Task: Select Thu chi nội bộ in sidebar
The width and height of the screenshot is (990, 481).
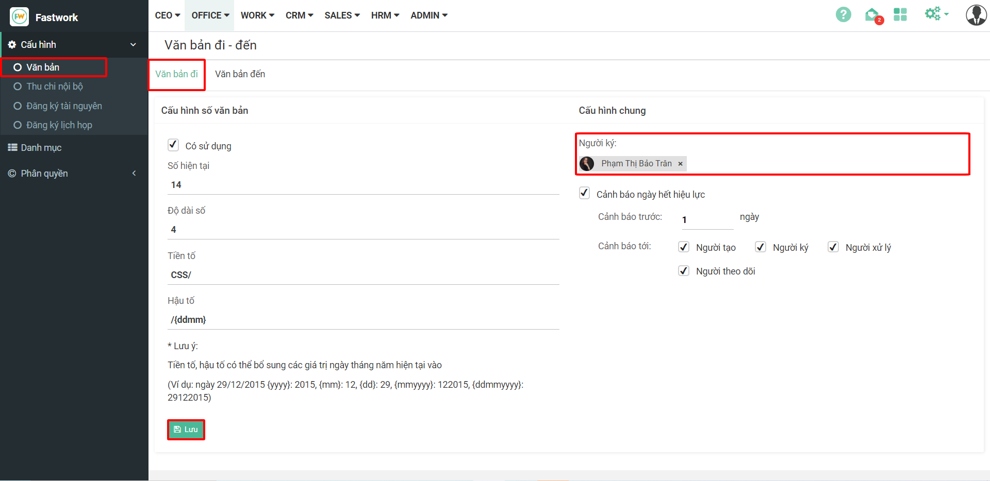Action: click(x=55, y=87)
